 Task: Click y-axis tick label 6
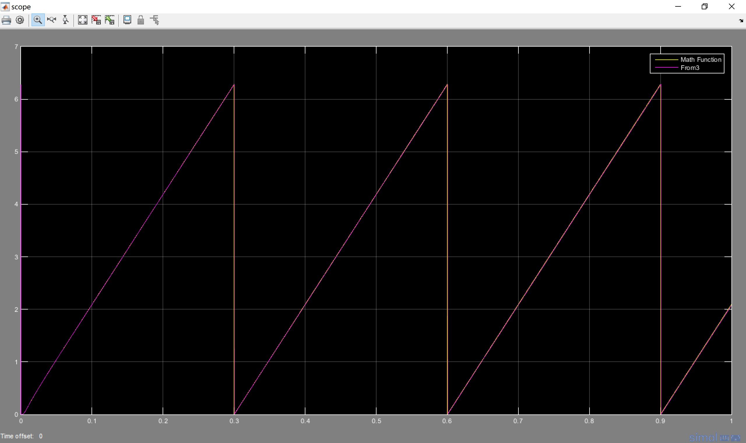16,99
